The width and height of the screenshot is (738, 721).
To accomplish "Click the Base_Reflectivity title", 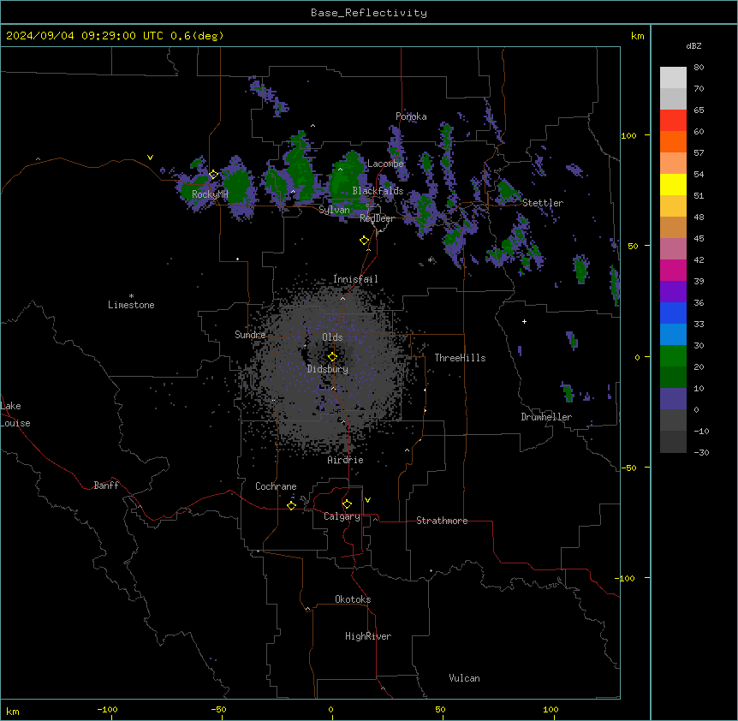I will pyautogui.click(x=369, y=13).
